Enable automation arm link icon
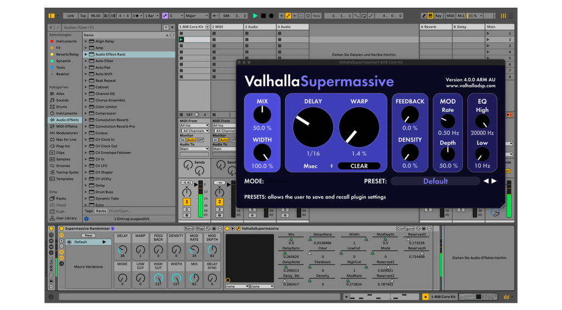This screenshot has width=562, height=310. pyautogui.click(x=288, y=16)
